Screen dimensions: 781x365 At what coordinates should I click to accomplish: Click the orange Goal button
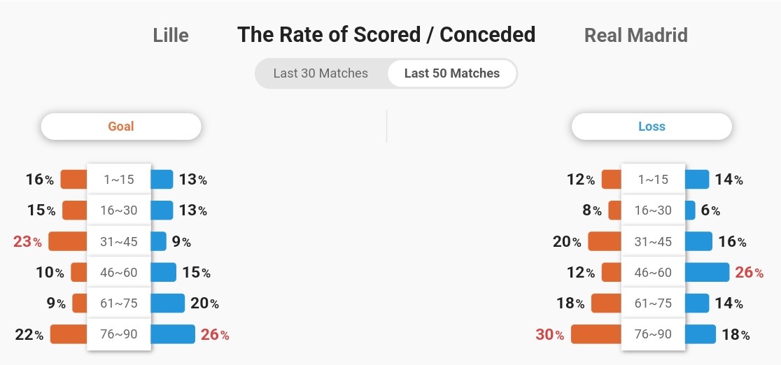point(121,127)
